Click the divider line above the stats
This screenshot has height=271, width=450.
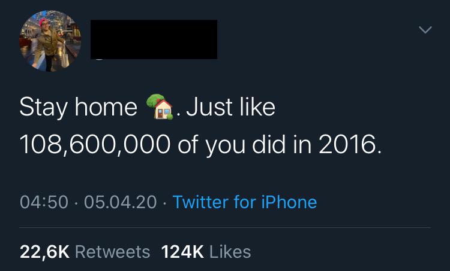[x=225, y=228]
